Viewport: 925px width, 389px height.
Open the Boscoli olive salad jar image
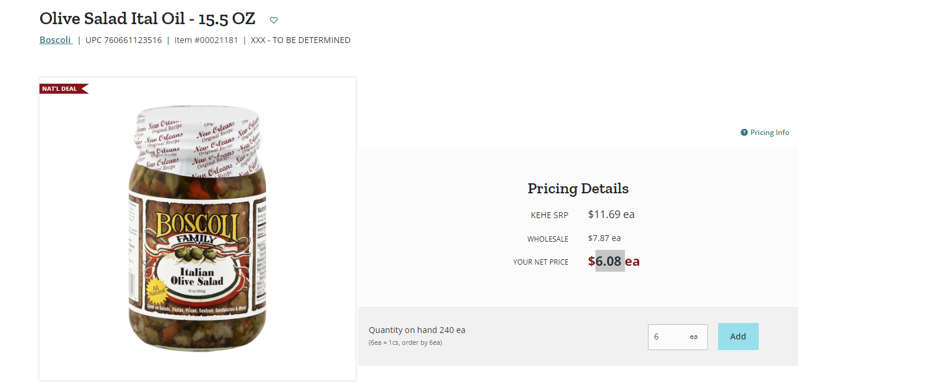(197, 229)
